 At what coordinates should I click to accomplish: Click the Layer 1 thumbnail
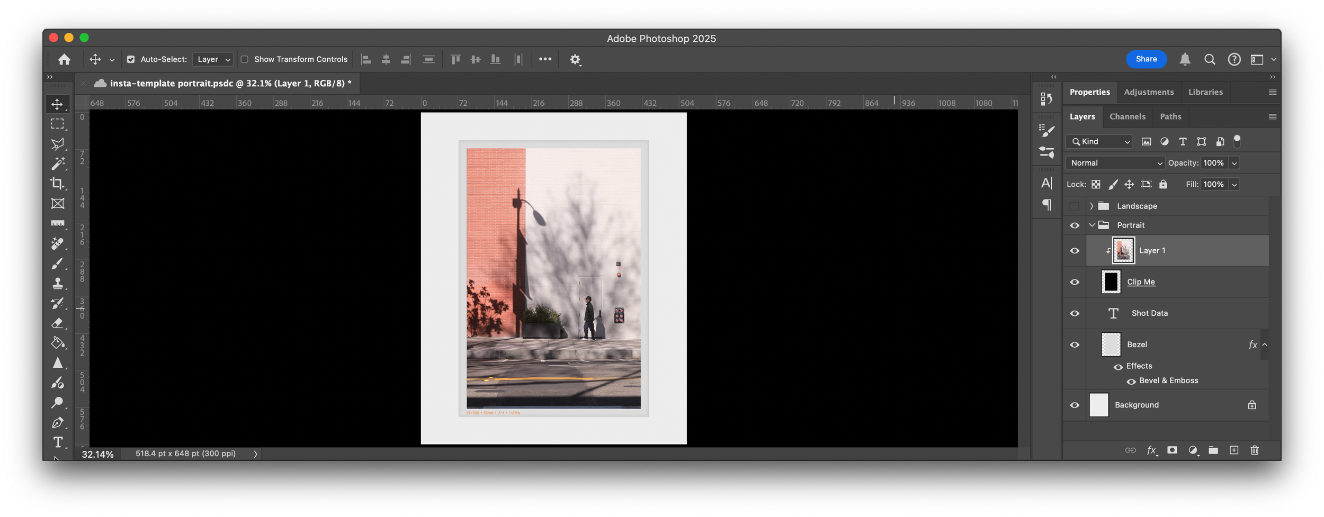(1123, 250)
